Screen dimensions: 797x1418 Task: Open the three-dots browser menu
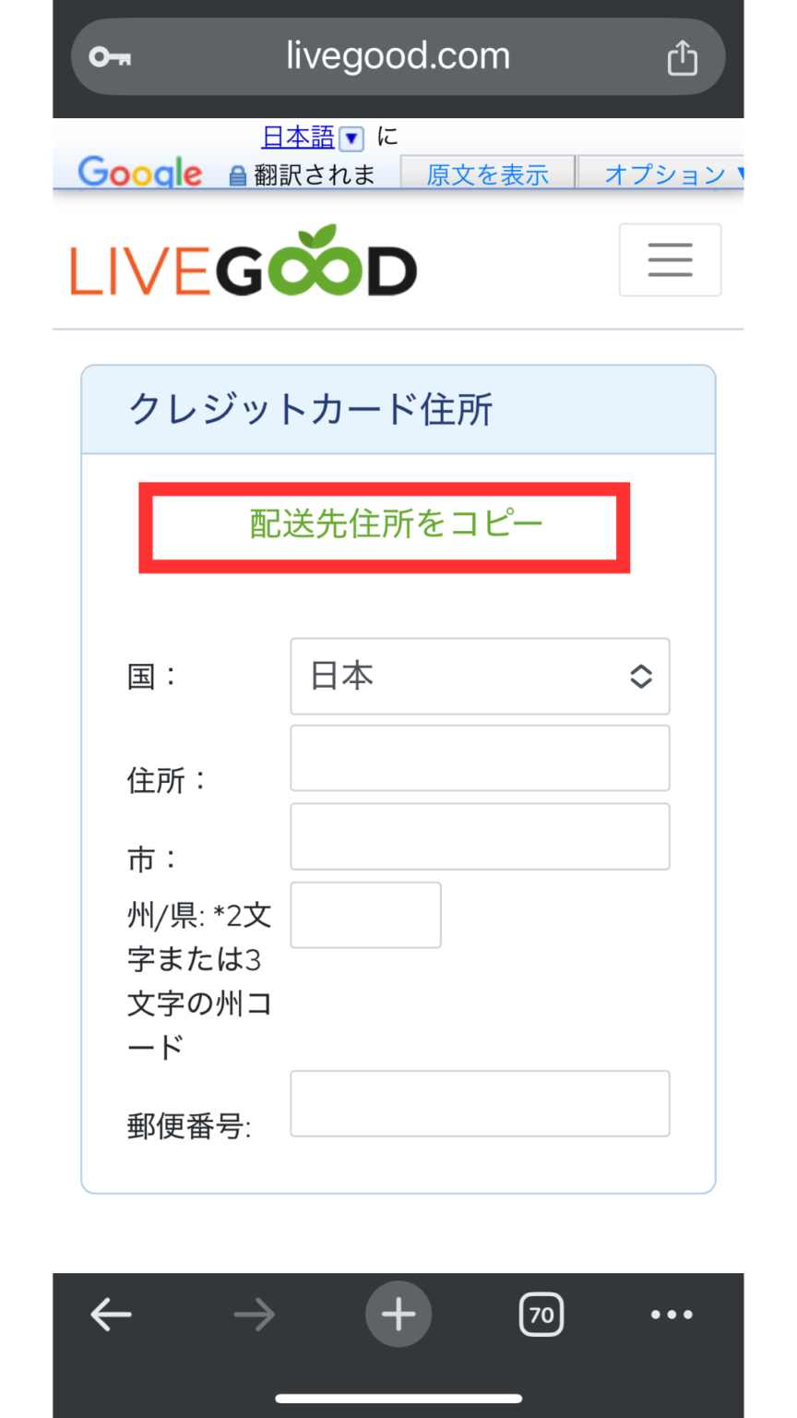(672, 1314)
